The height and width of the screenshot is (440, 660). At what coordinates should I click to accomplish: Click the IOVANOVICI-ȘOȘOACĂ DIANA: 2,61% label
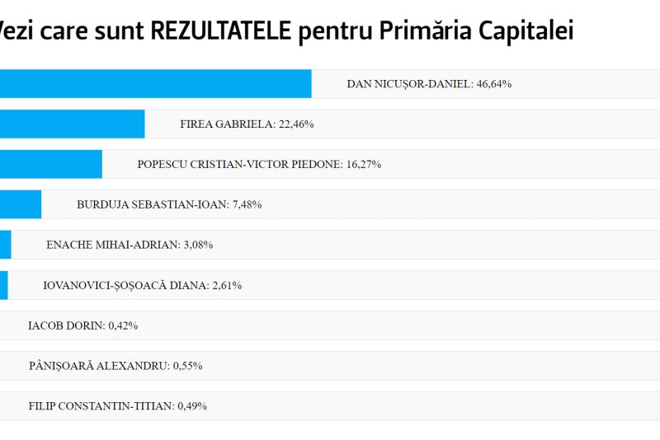click(142, 285)
